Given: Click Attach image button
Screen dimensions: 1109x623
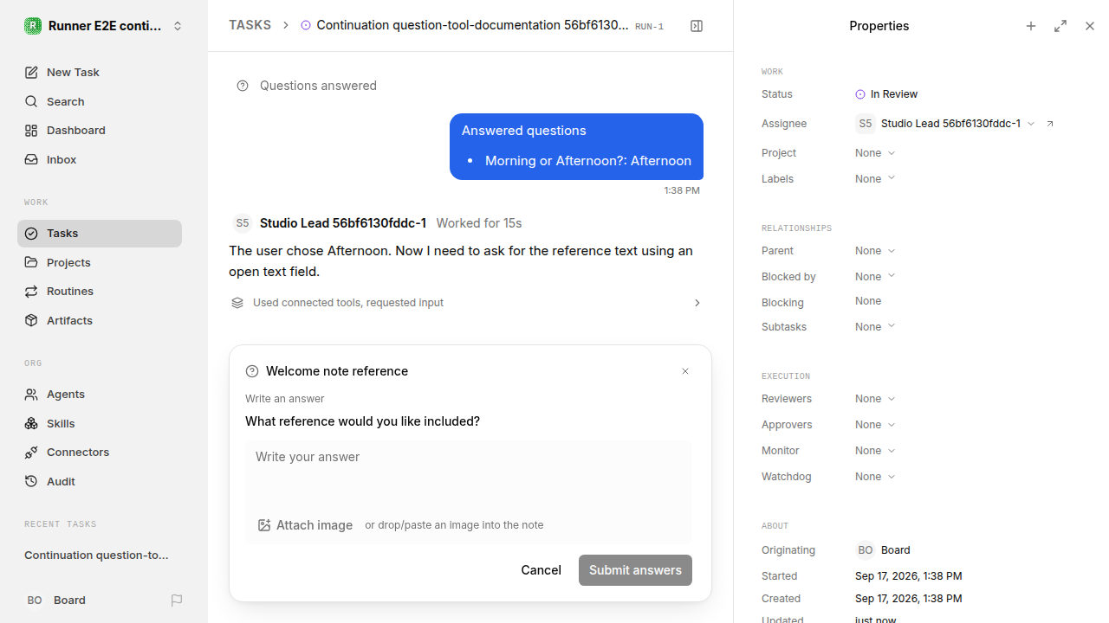Looking at the screenshot, I should (x=306, y=525).
